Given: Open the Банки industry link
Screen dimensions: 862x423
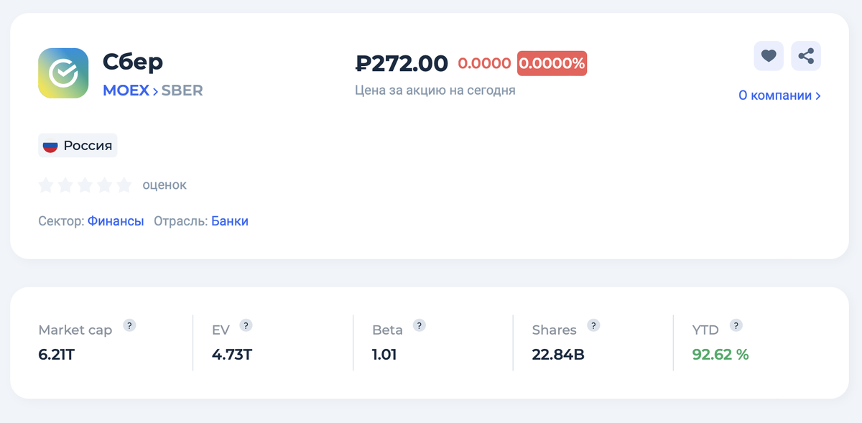Looking at the screenshot, I should point(230,221).
